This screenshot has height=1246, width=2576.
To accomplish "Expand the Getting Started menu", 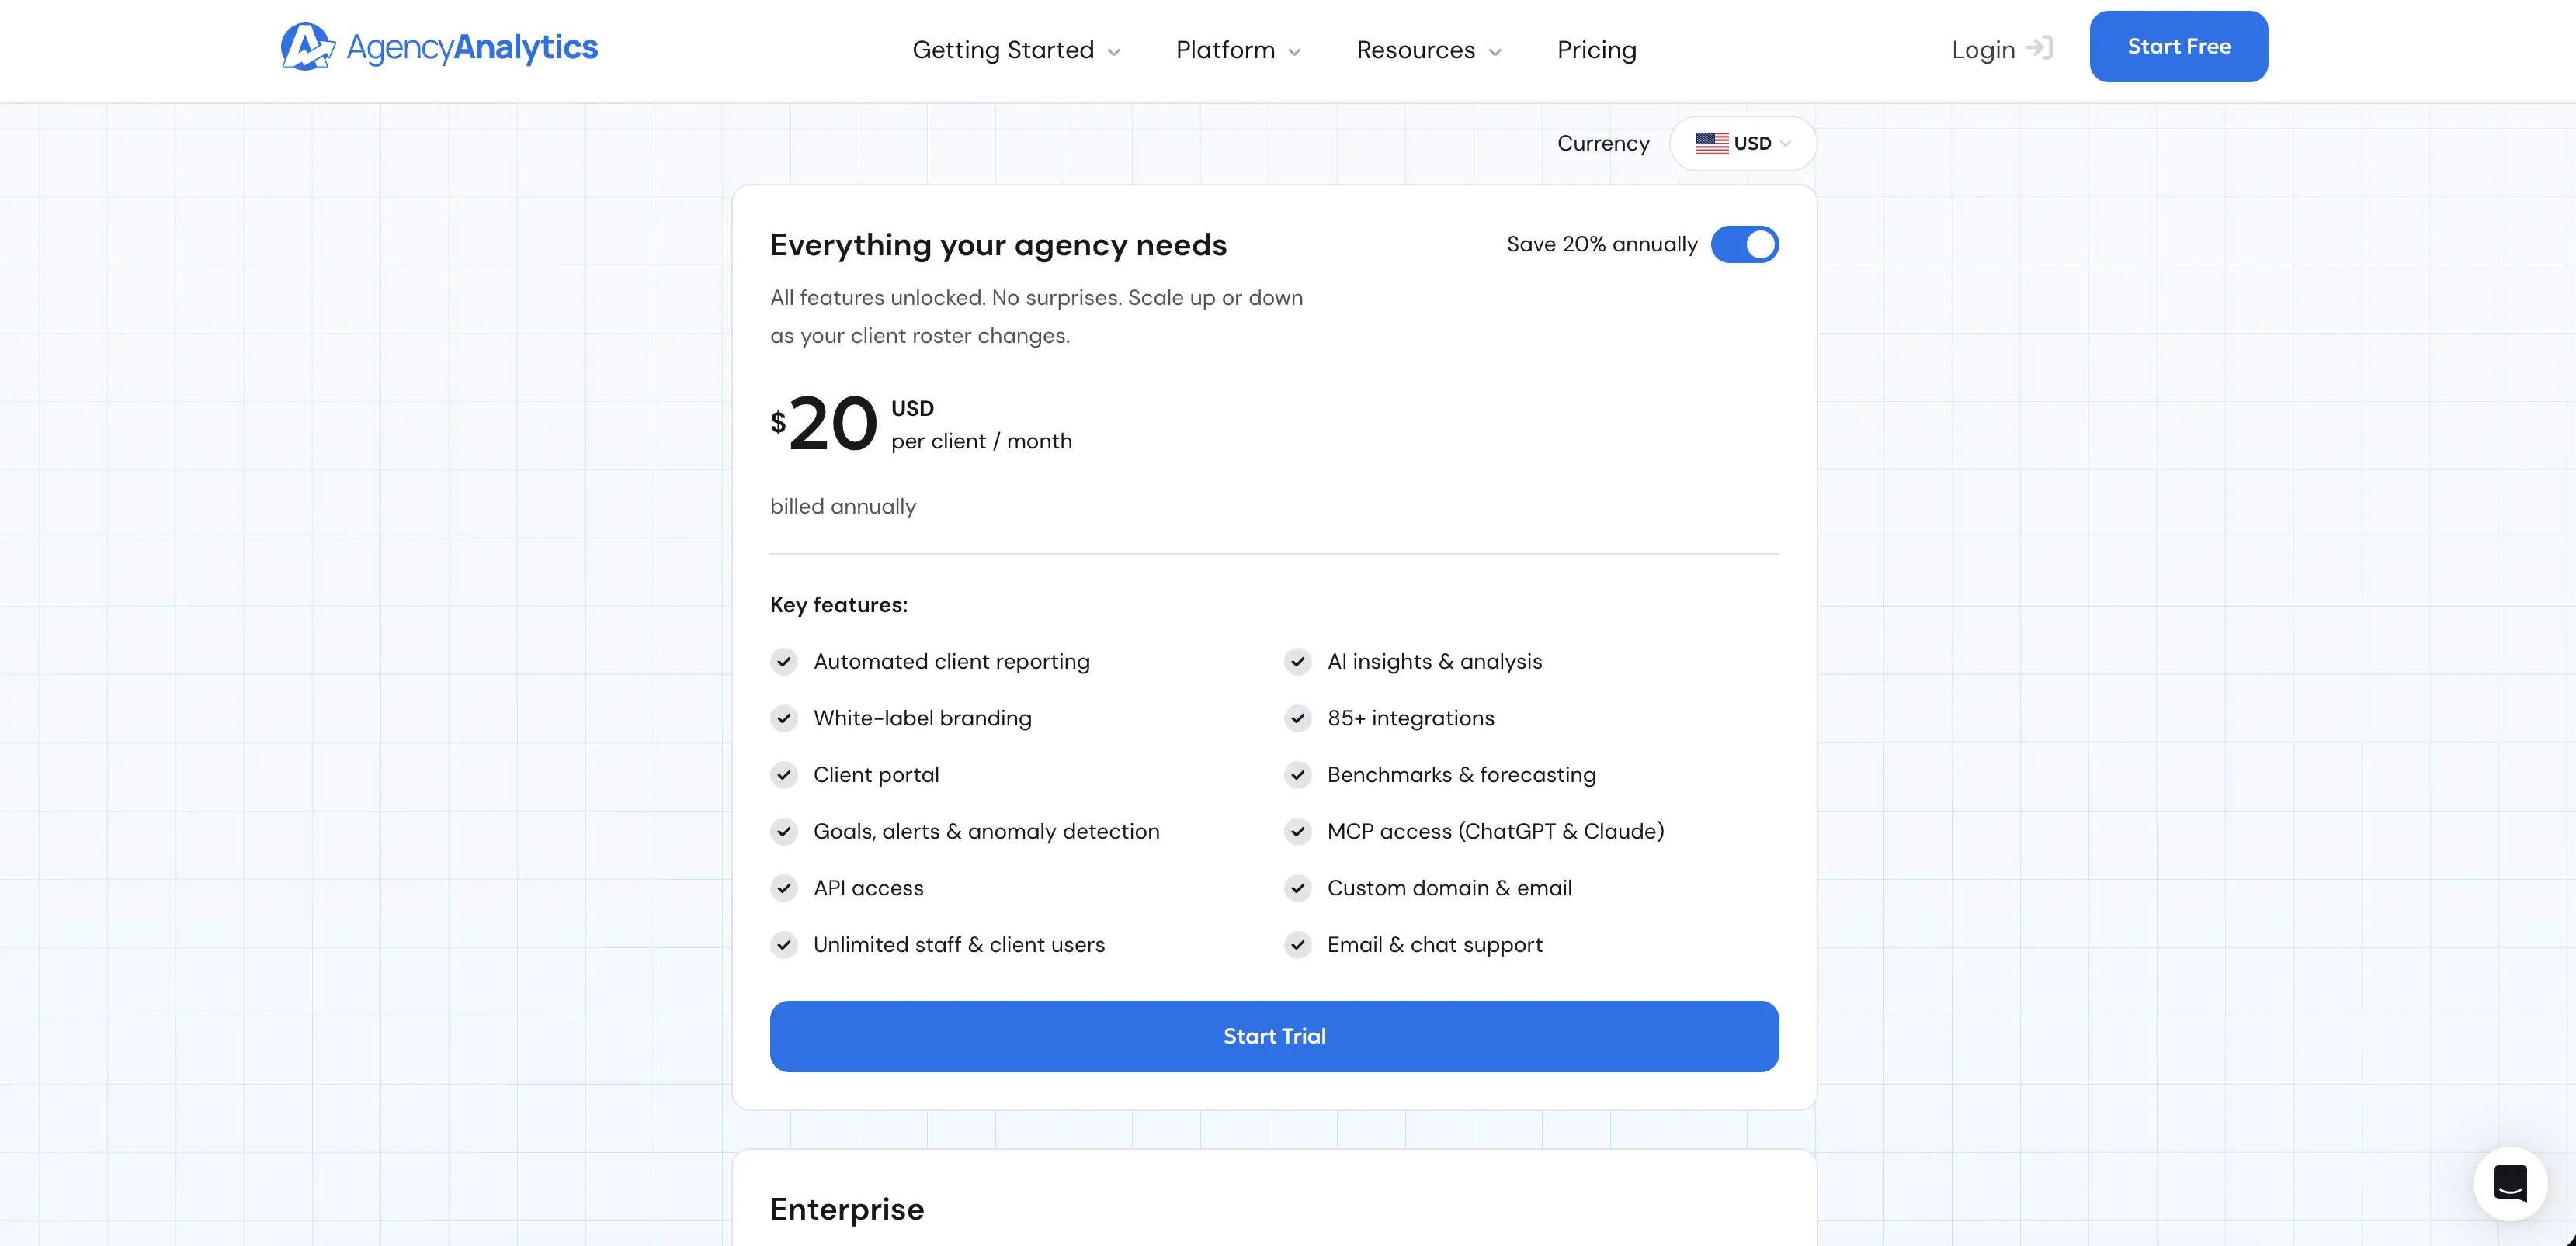I will coord(1016,50).
